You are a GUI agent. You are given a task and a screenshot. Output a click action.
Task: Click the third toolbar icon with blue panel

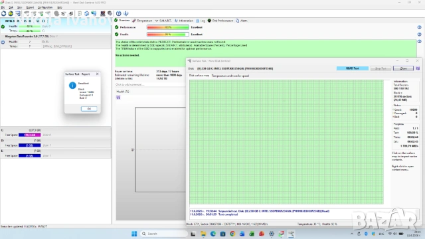click(x=18, y=13)
